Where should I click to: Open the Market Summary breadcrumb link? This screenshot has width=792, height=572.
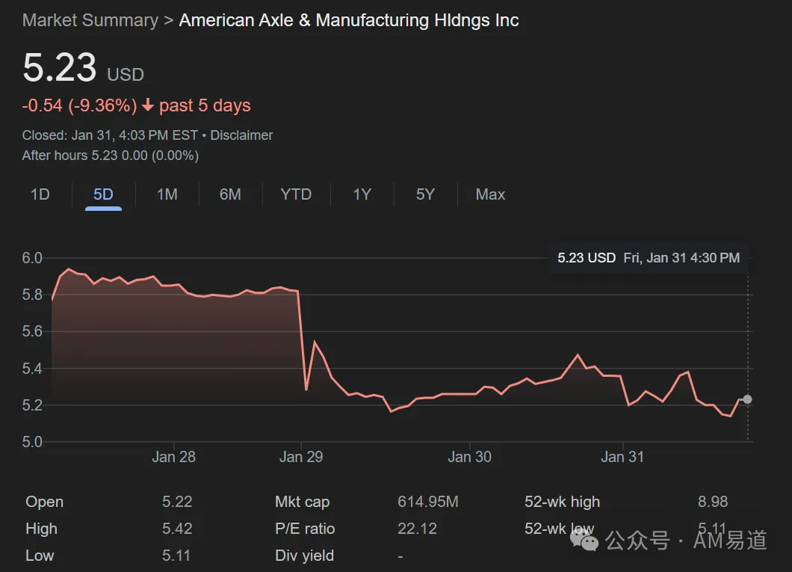coord(90,20)
